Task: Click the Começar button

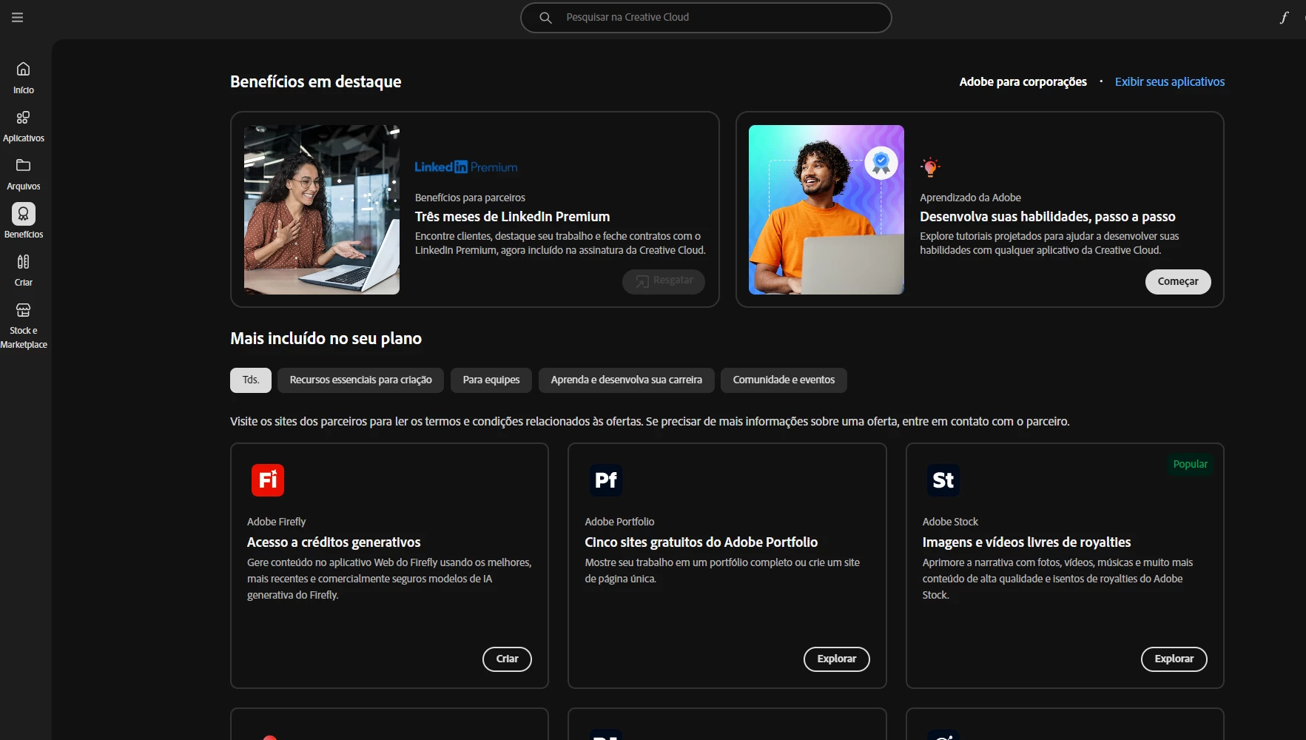Action: [x=1178, y=282]
